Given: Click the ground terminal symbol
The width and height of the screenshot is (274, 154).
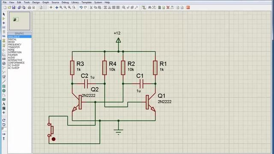Looking at the screenshot, I should tap(118, 132).
